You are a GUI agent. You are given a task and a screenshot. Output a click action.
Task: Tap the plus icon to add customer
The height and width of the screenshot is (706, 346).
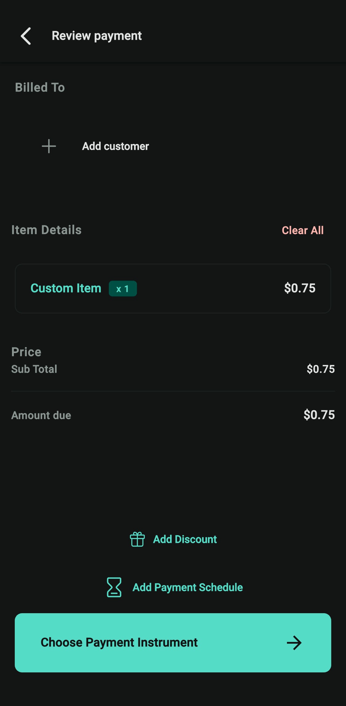coord(49,146)
